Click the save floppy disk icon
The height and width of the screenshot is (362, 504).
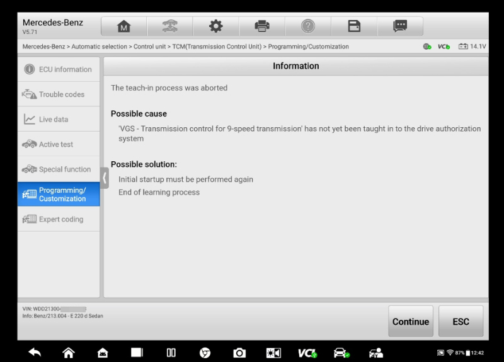[x=354, y=26]
